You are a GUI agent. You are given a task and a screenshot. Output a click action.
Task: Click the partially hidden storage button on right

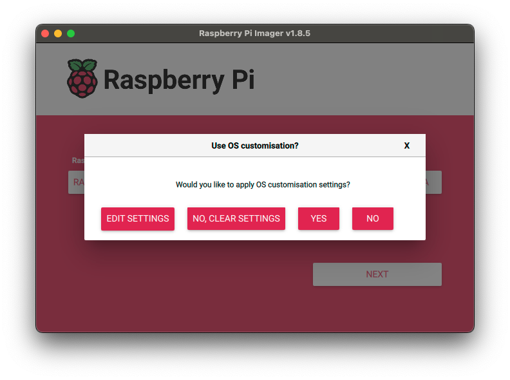pos(433,182)
